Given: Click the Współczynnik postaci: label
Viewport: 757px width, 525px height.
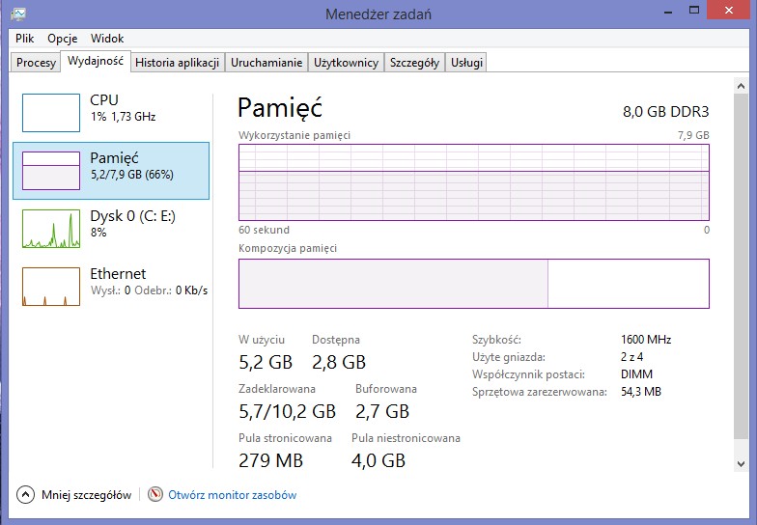Looking at the screenshot, I should [529, 374].
